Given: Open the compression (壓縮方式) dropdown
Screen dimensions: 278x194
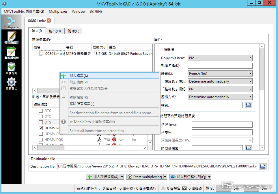Looking at the screenshot, I should coord(220,97).
